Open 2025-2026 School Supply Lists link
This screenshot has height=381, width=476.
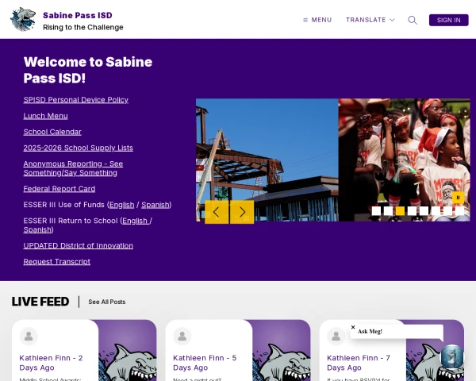[78, 148]
